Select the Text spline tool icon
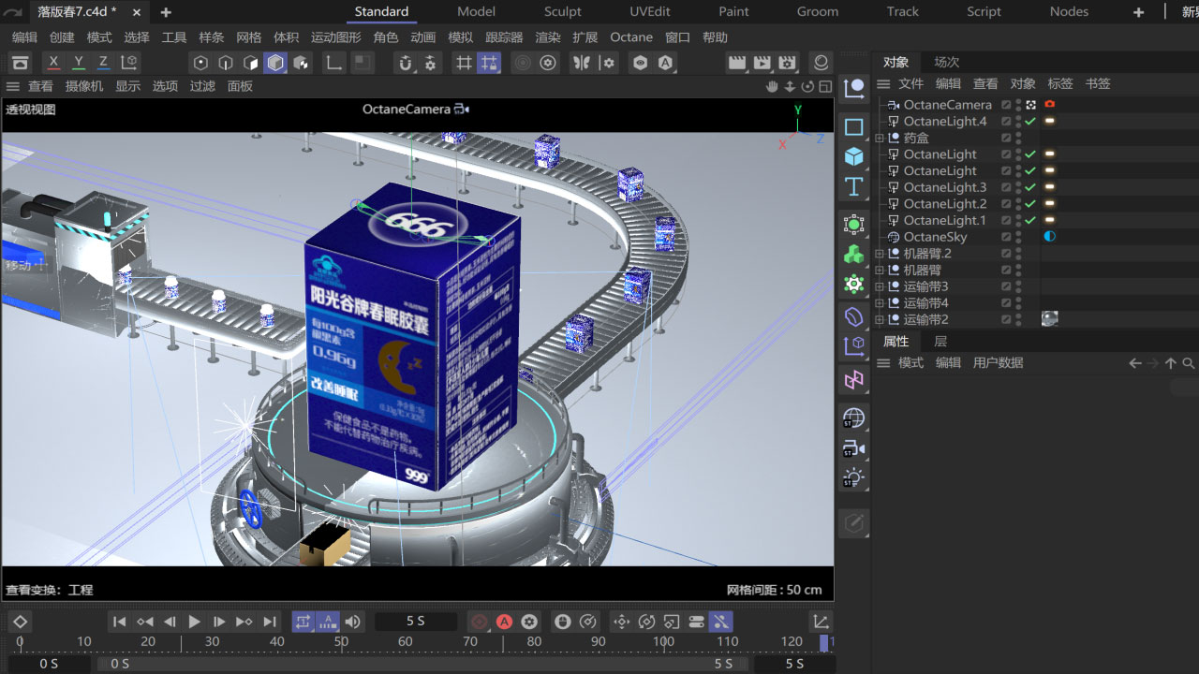1199x674 pixels. [x=853, y=186]
